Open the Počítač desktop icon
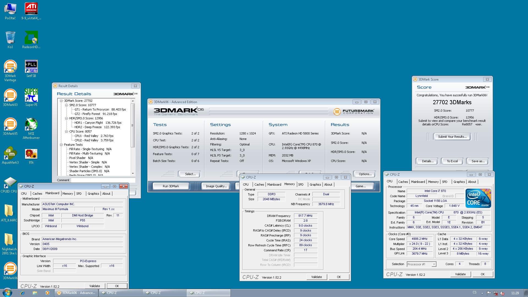Viewport: 528px width, 297px height. point(10,11)
